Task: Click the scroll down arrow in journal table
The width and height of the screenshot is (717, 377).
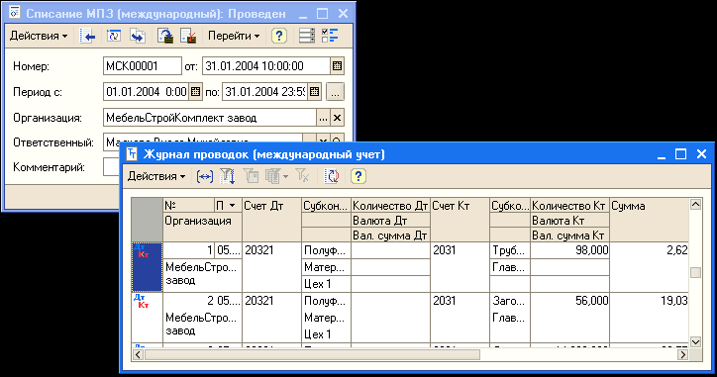Action: pyautogui.click(x=695, y=341)
